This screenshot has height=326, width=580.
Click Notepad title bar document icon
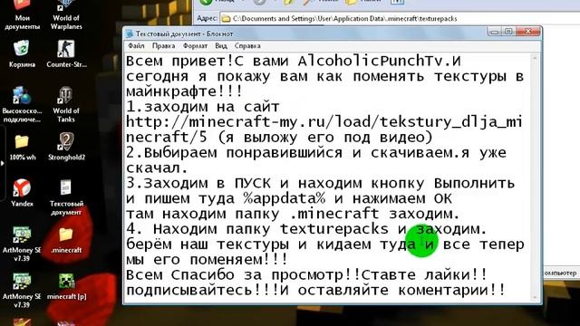tap(129, 34)
